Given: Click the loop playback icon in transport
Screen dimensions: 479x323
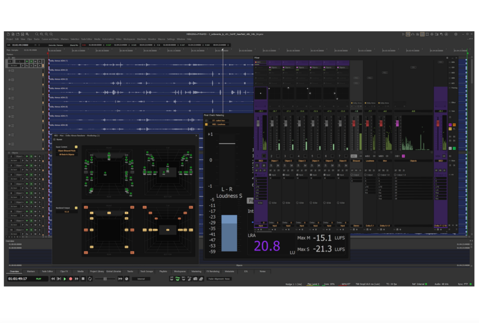Looking at the screenshot, I should (x=89, y=279).
